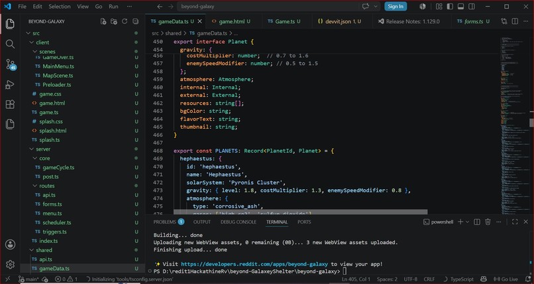
Task: Close the terminal panel
Action: tap(525, 222)
